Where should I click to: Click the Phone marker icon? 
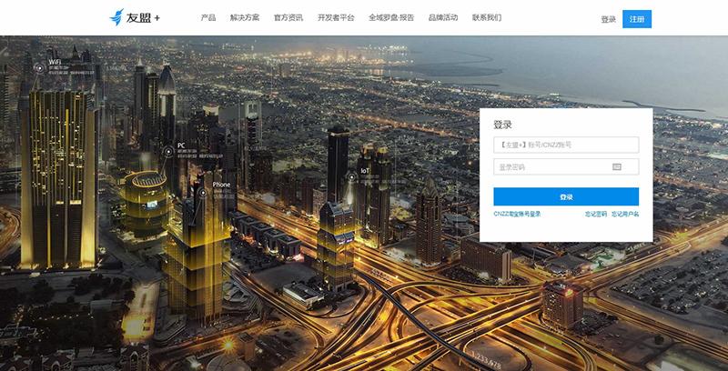point(202,192)
